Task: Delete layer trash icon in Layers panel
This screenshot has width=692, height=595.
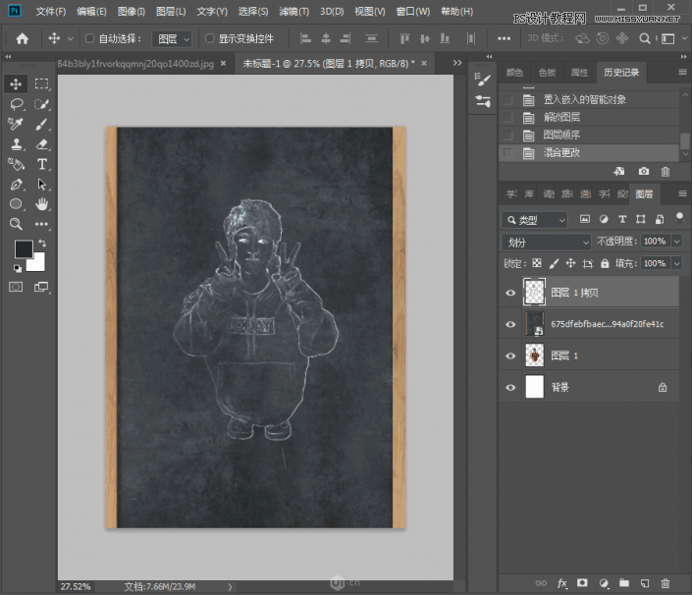Action: tap(665, 583)
